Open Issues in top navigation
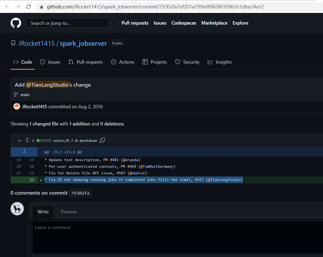The height and width of the screenshot is (257, 323). click(160, 23)
